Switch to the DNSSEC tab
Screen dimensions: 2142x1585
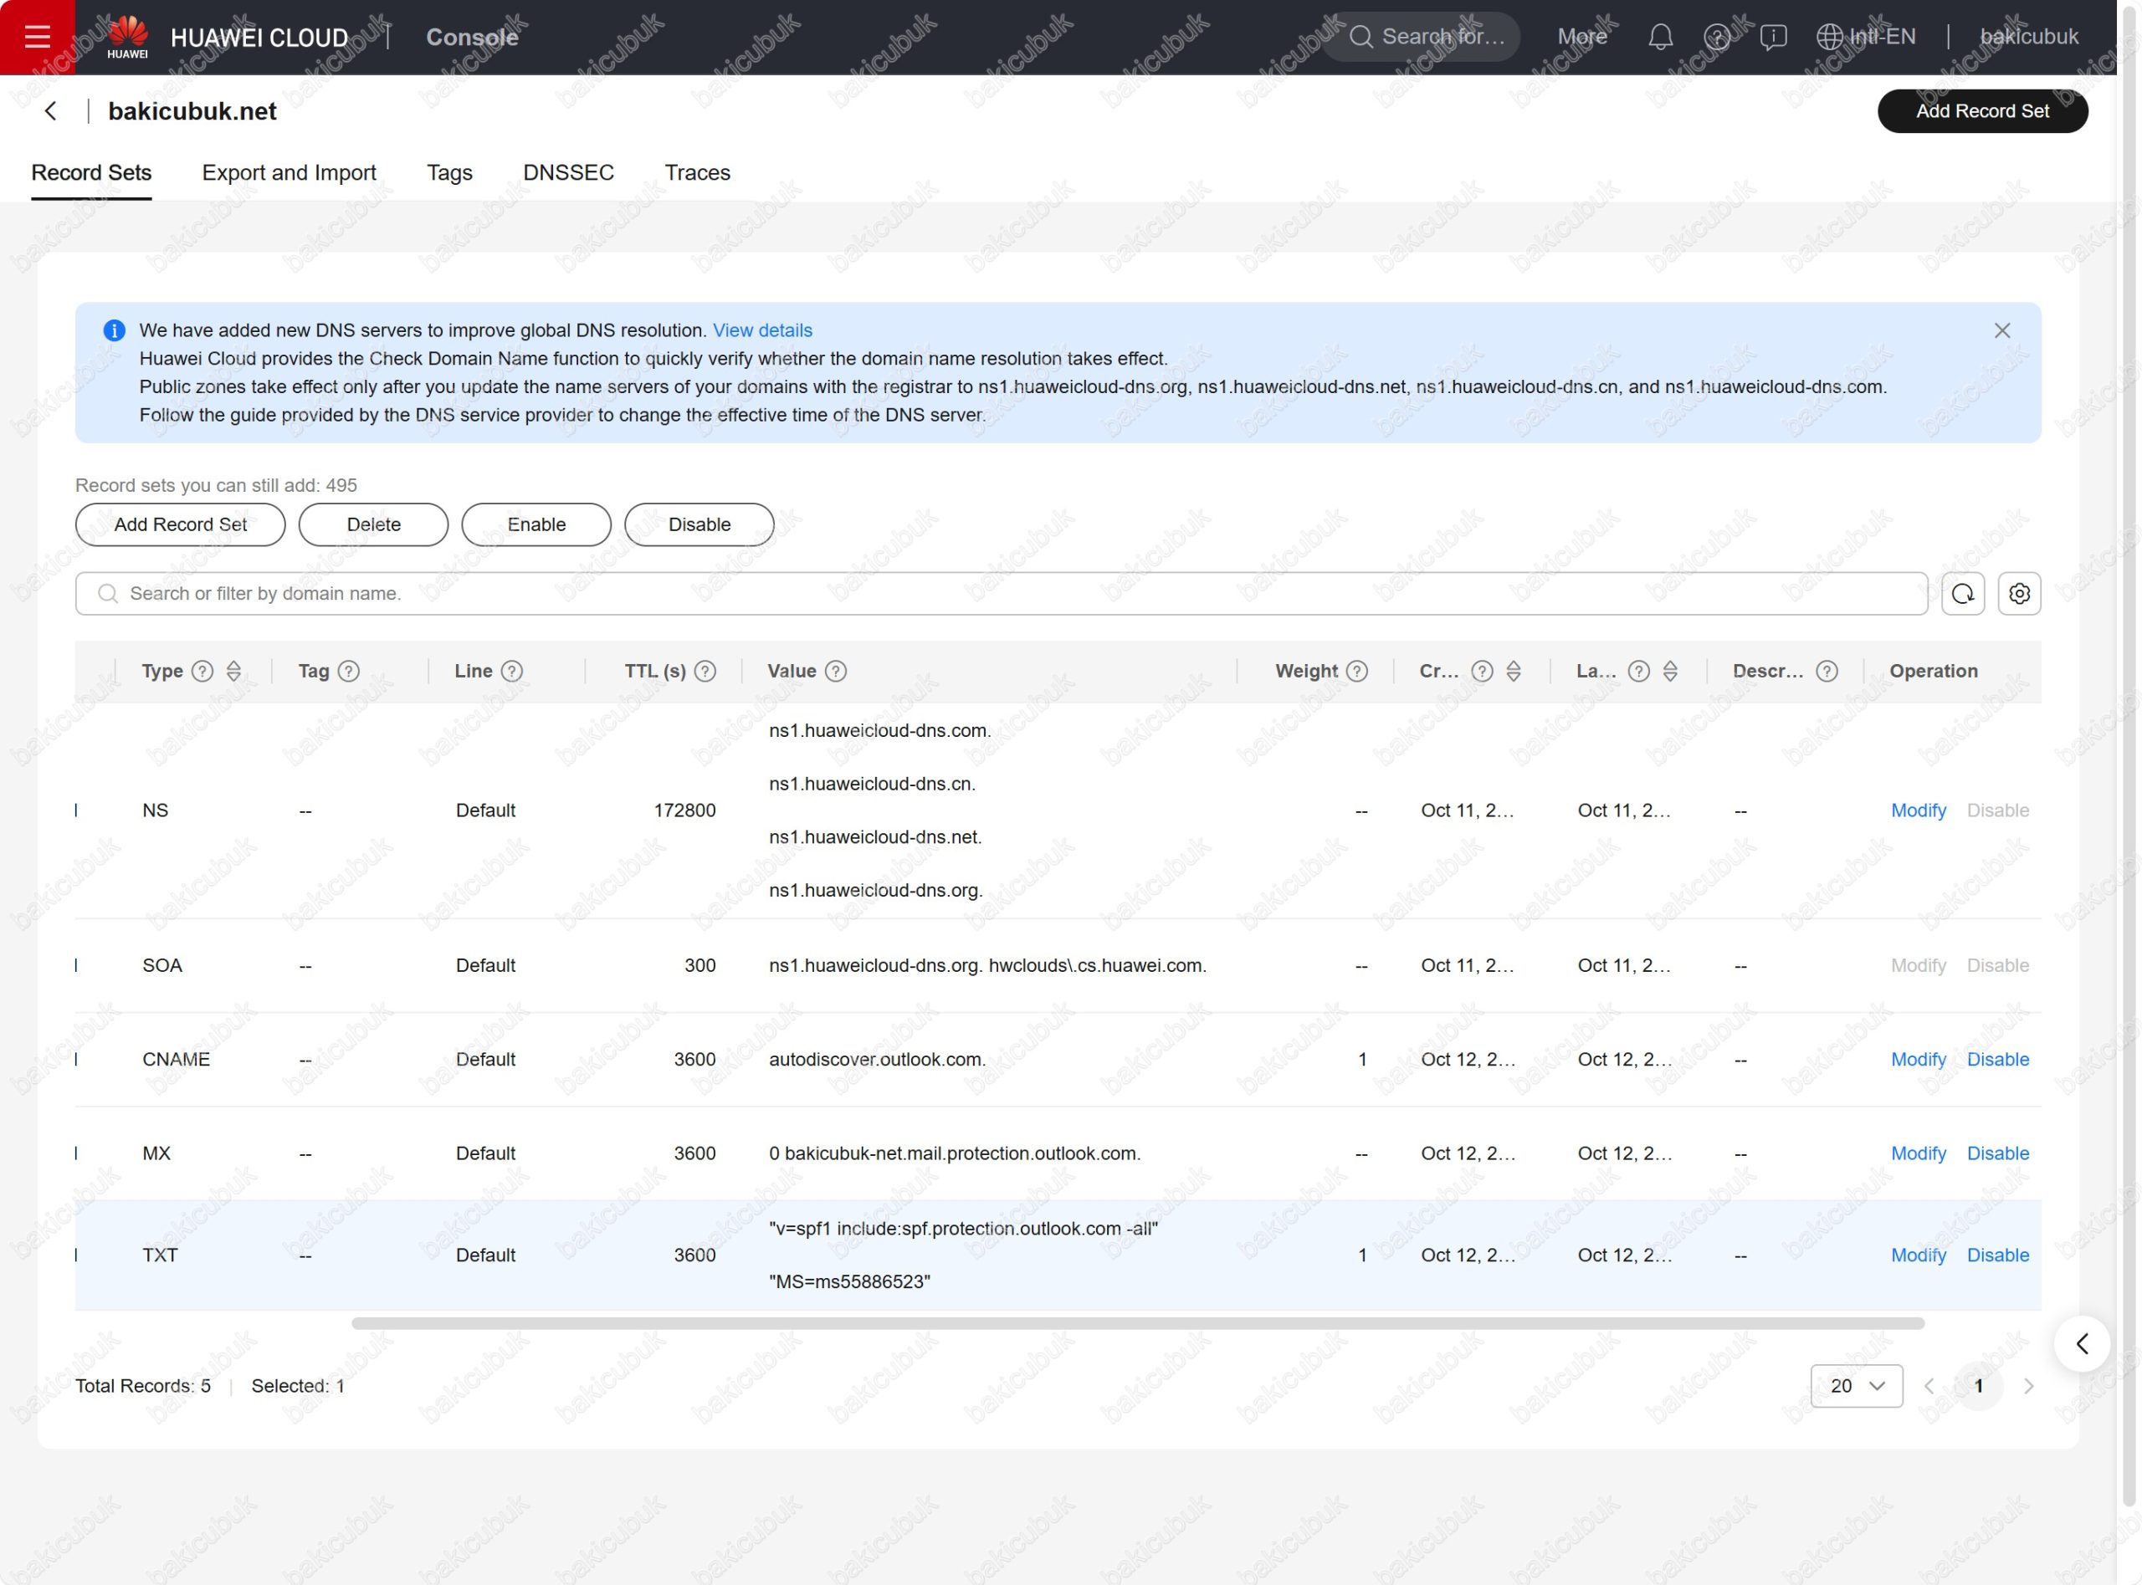(x=568, y=172)
